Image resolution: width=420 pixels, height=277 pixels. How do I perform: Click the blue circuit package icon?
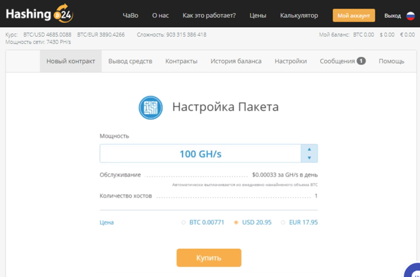coord(151,107)
